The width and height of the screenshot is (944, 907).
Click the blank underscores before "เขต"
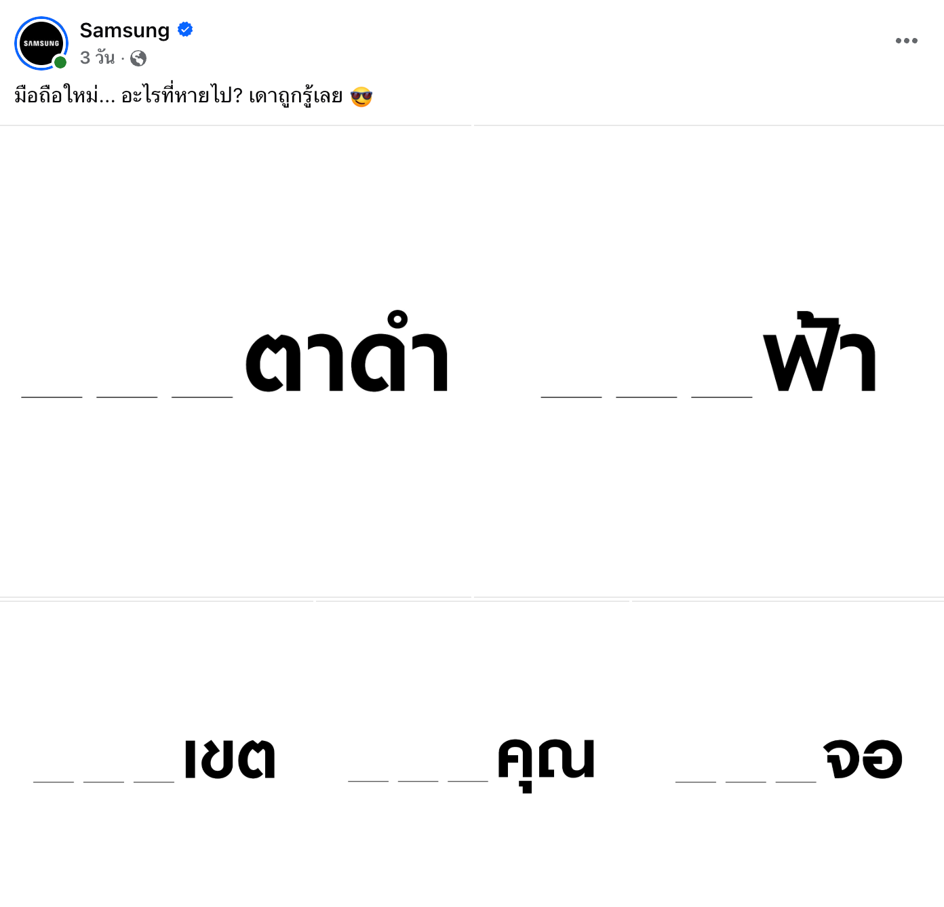coord(104,782)
